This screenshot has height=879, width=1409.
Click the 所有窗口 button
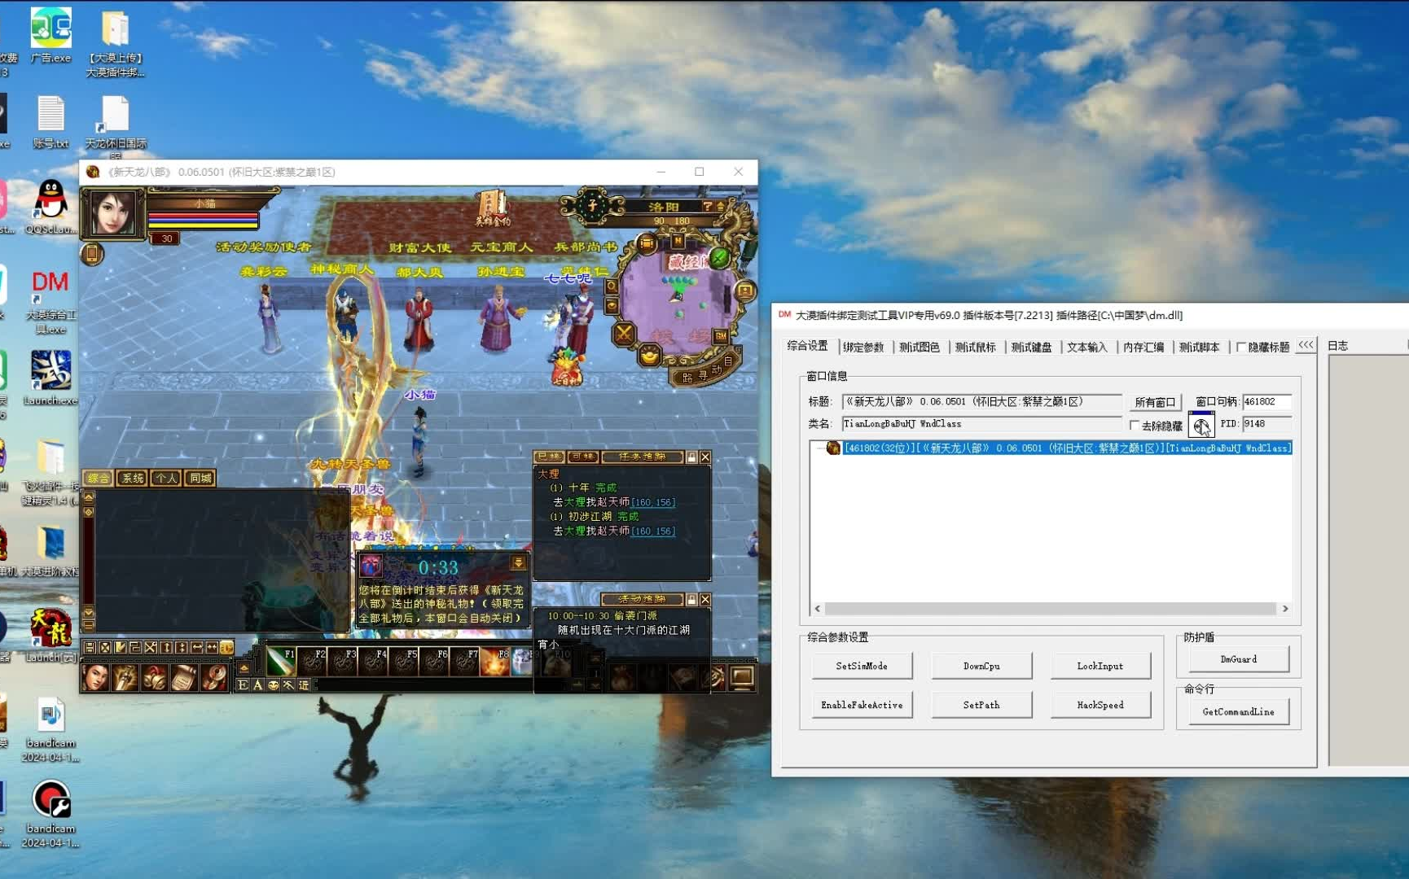pyautogui.click(x=1155, y=402)
